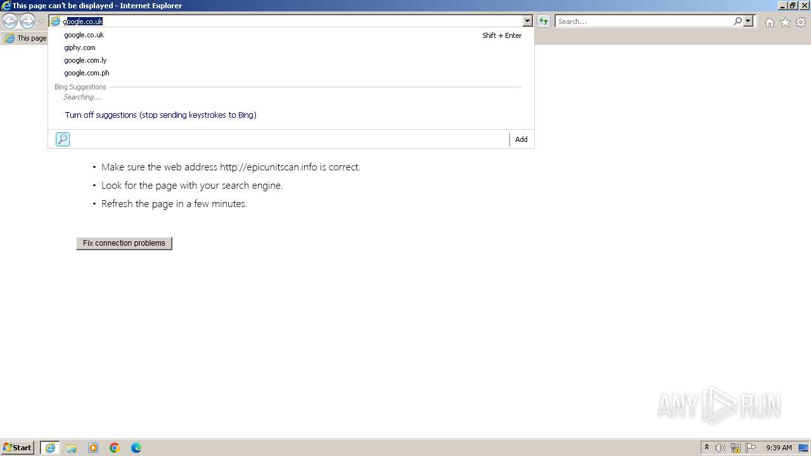Open the Tools gear icon
The height and width of the screenshot is (456, 811).
(x=801, y=22)
